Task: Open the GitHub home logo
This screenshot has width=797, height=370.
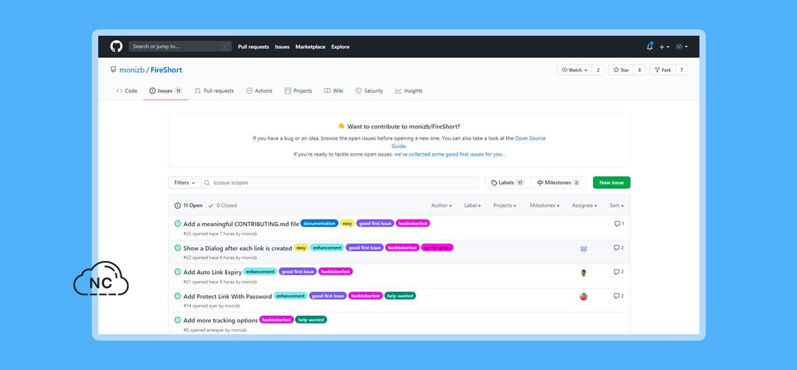Action: point(116,47)
